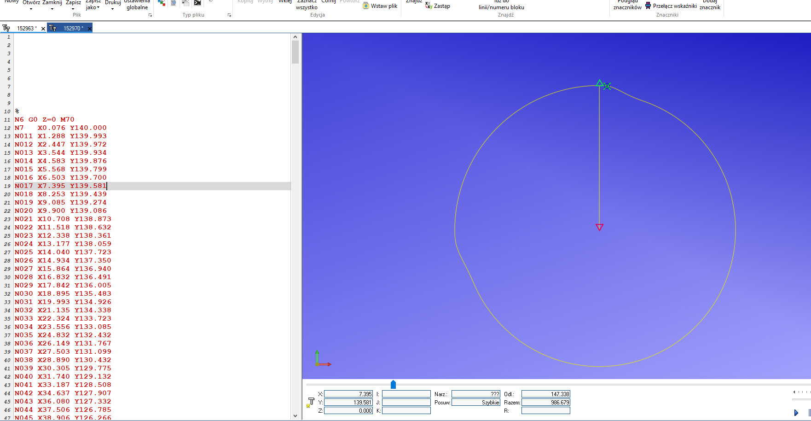Click the mill tool icon beside coordinates

pyautogui.click(x=310, y=403)
